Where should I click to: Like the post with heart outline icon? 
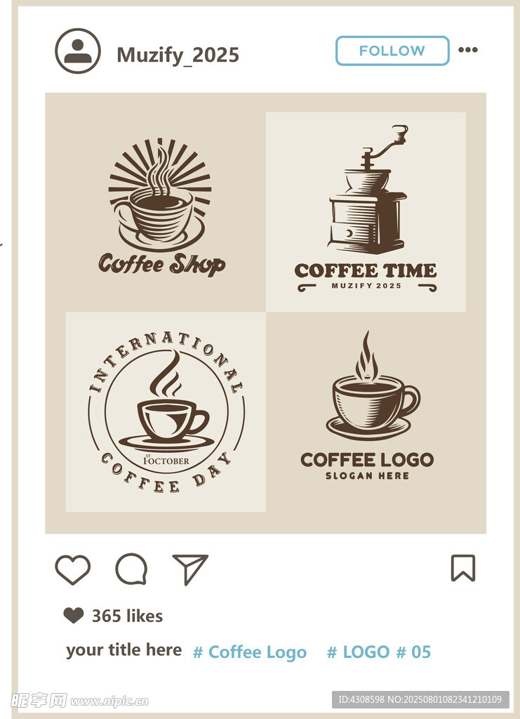(x=73, y=569)
